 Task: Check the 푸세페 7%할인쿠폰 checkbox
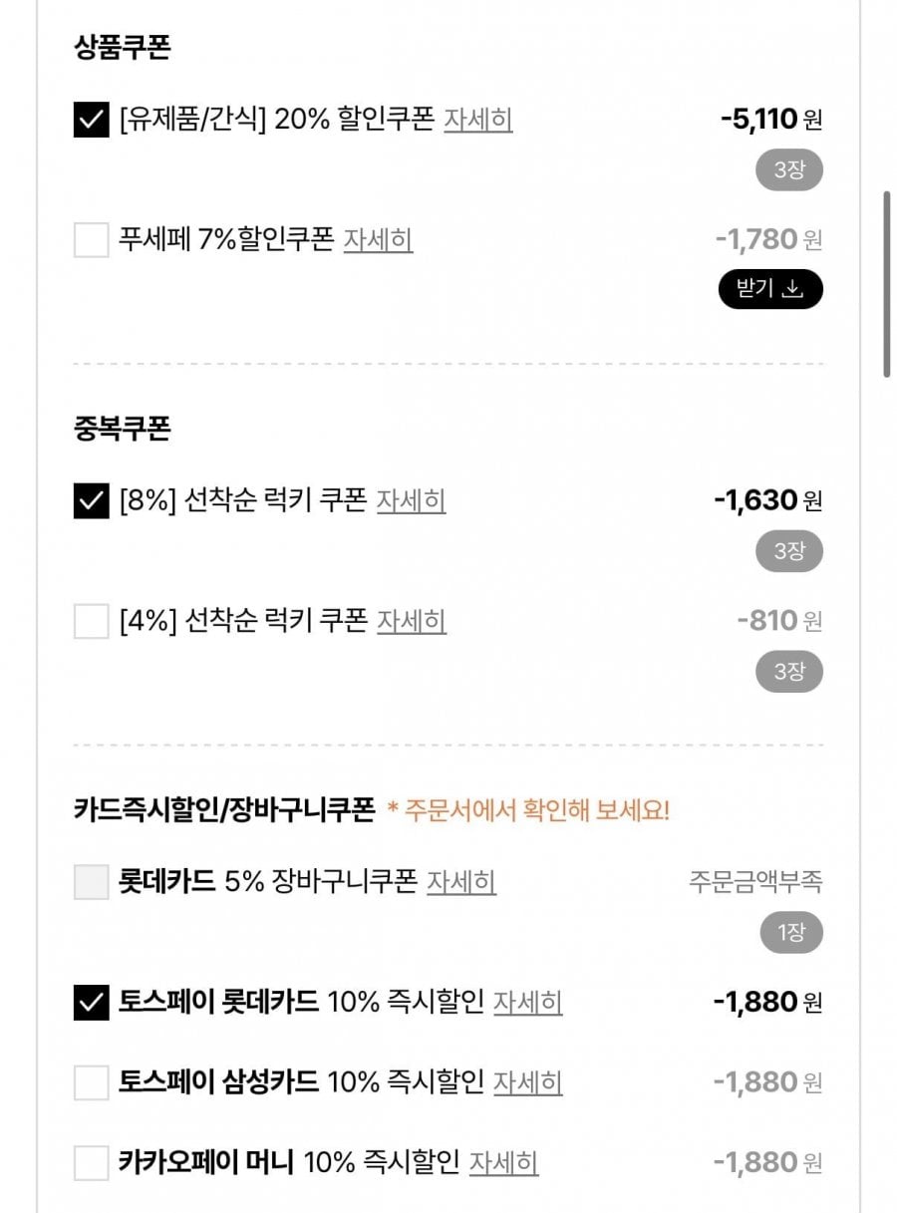click(x=91, y=240)
